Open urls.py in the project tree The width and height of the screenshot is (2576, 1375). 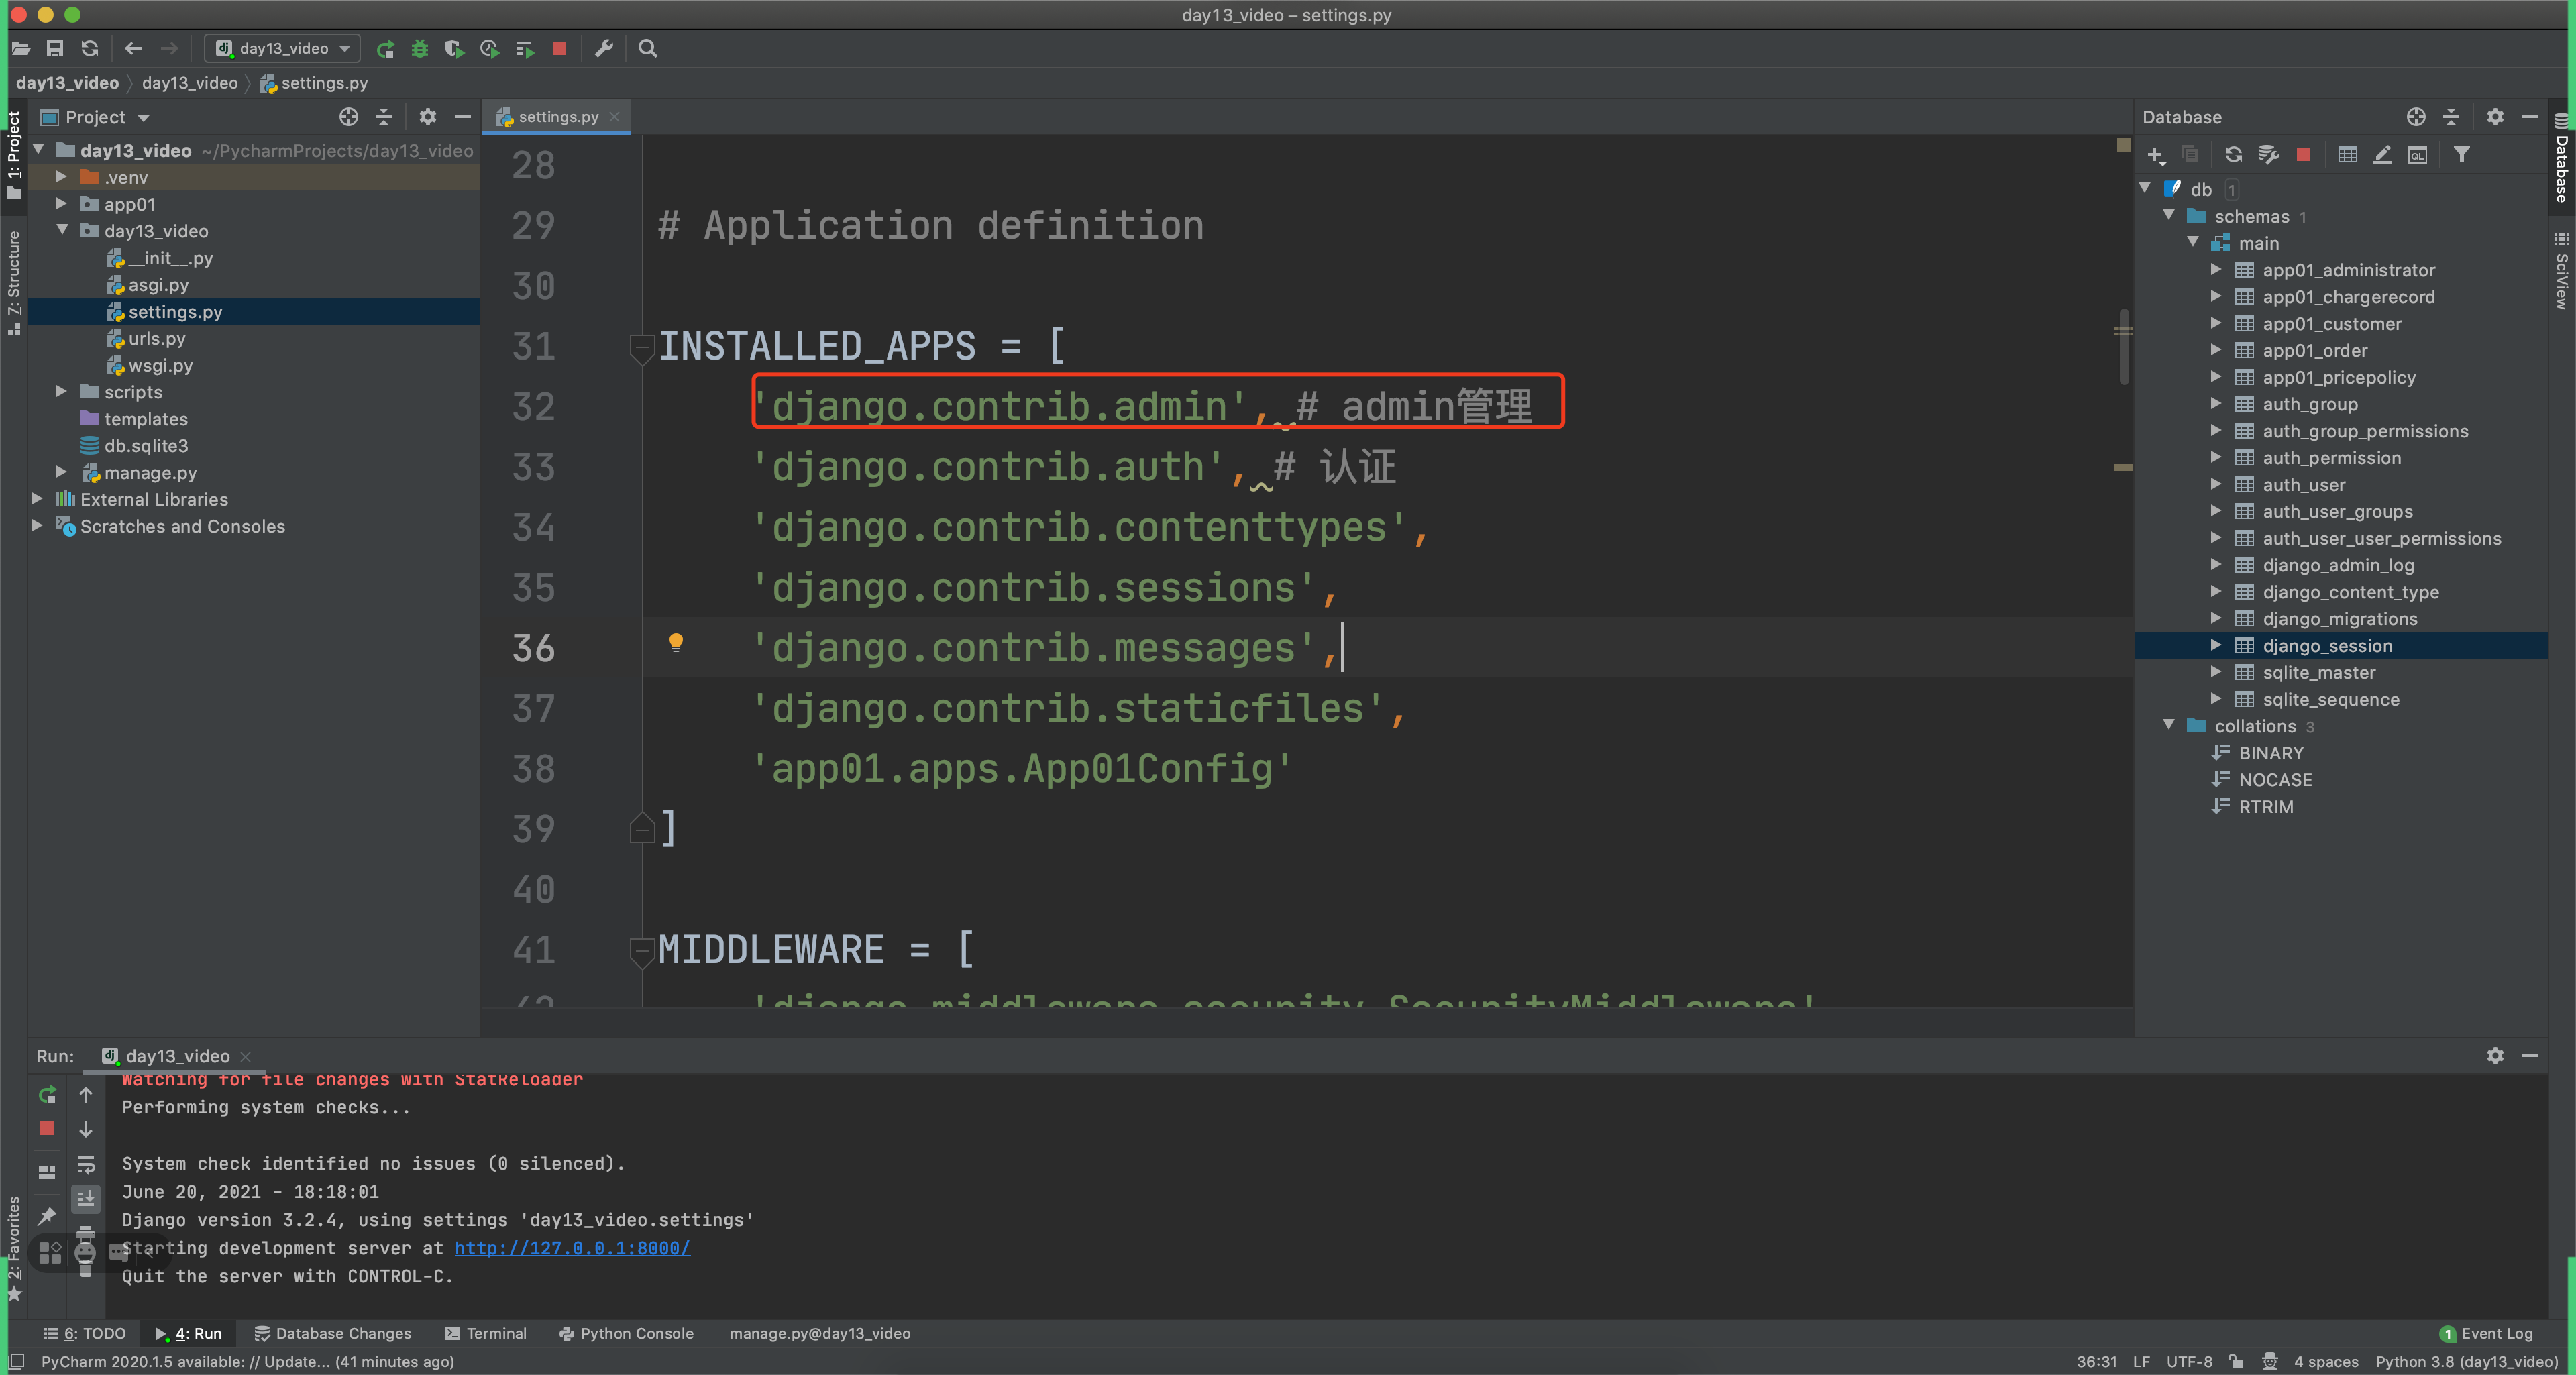coord(156,339)
